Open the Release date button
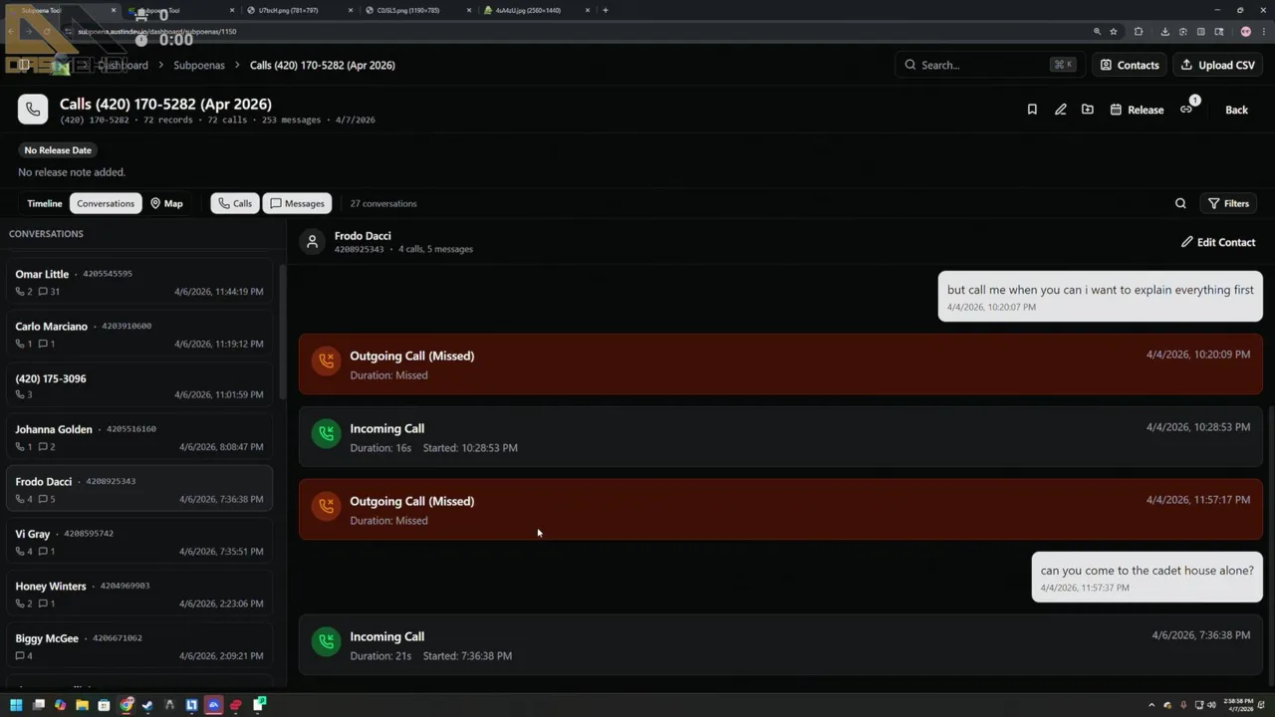This screenshot has width=1275, height=717. click(x=1137, y=110)
